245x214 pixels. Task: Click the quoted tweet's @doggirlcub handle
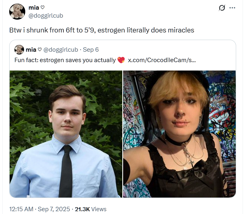61,50
